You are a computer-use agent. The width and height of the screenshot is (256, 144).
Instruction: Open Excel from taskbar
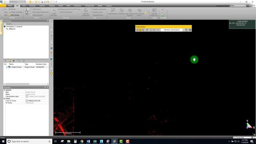click(x=95, y=141)
